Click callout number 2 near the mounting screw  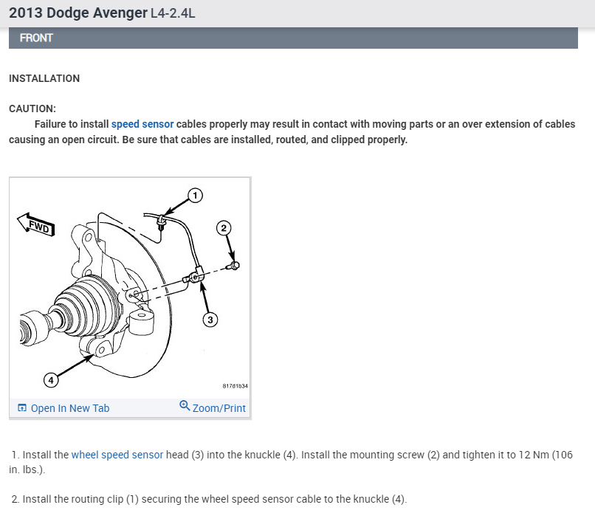point(224,228)
